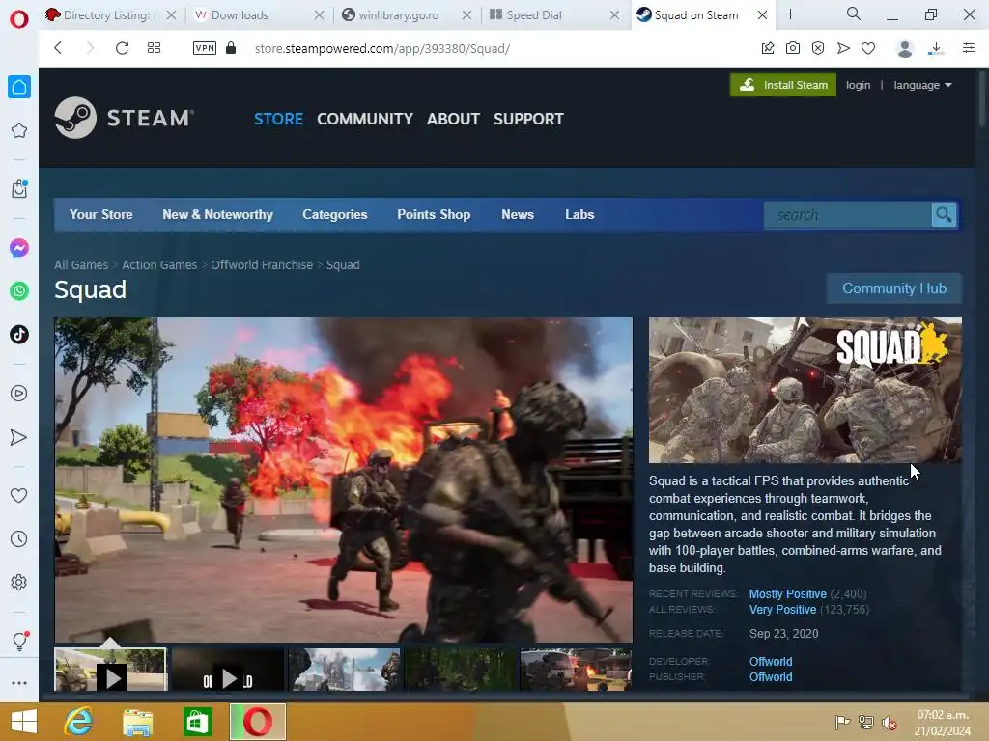Take a snapshot with camera icon
The width and height of the screenshot is (989, 741).
pyautogui.click(x=793, y=48)
